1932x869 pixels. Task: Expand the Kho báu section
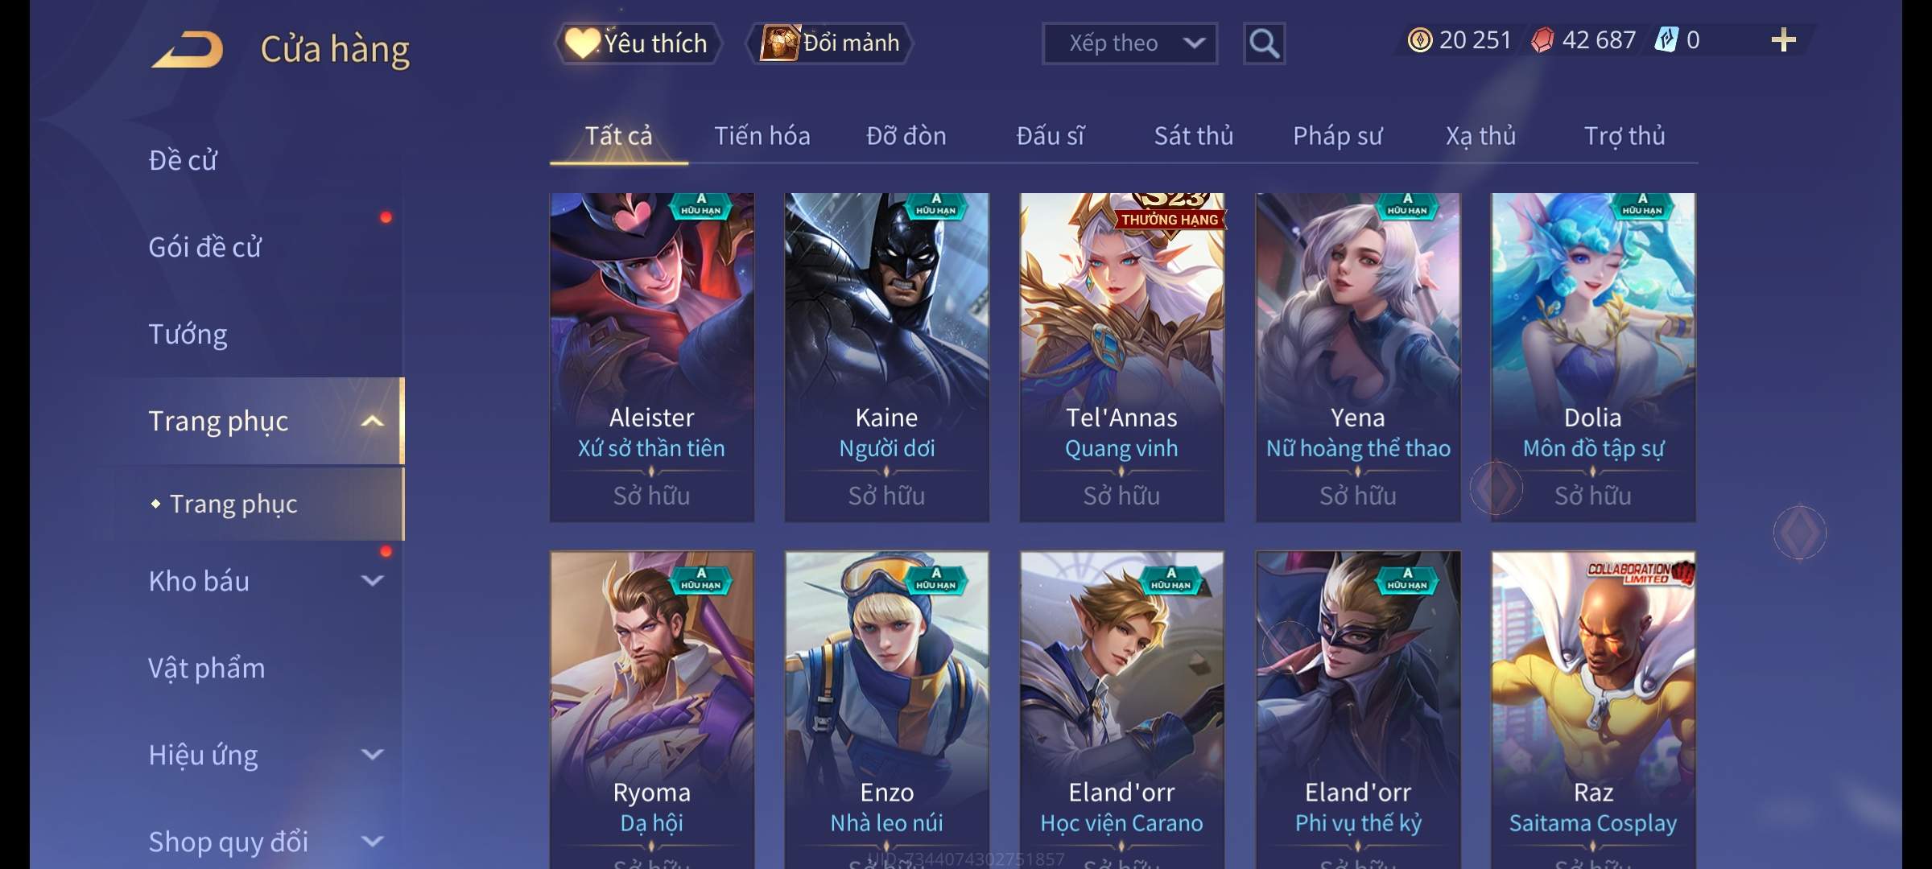(371, 581)
